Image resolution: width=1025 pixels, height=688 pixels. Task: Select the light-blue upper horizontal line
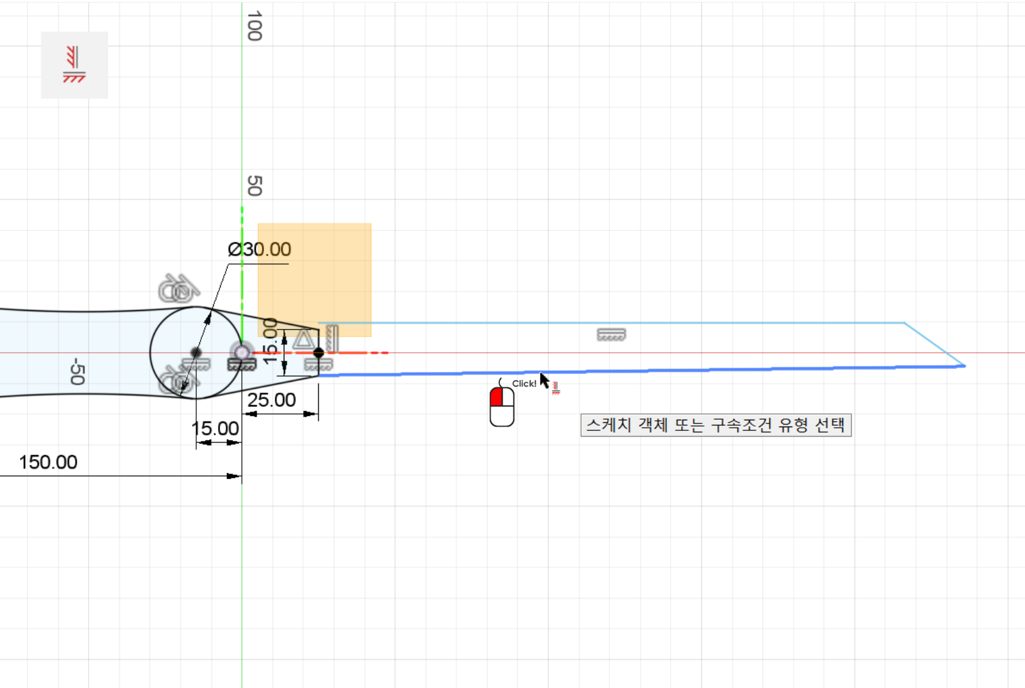click(611, 323)
